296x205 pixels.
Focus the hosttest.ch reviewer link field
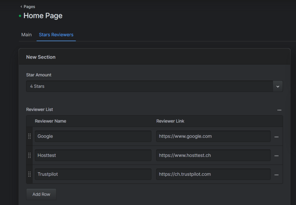(x=213, y=155)
